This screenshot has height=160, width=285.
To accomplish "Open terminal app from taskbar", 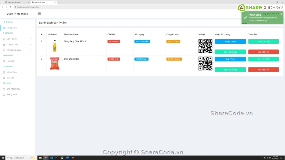I will click(x=57, y=158).
